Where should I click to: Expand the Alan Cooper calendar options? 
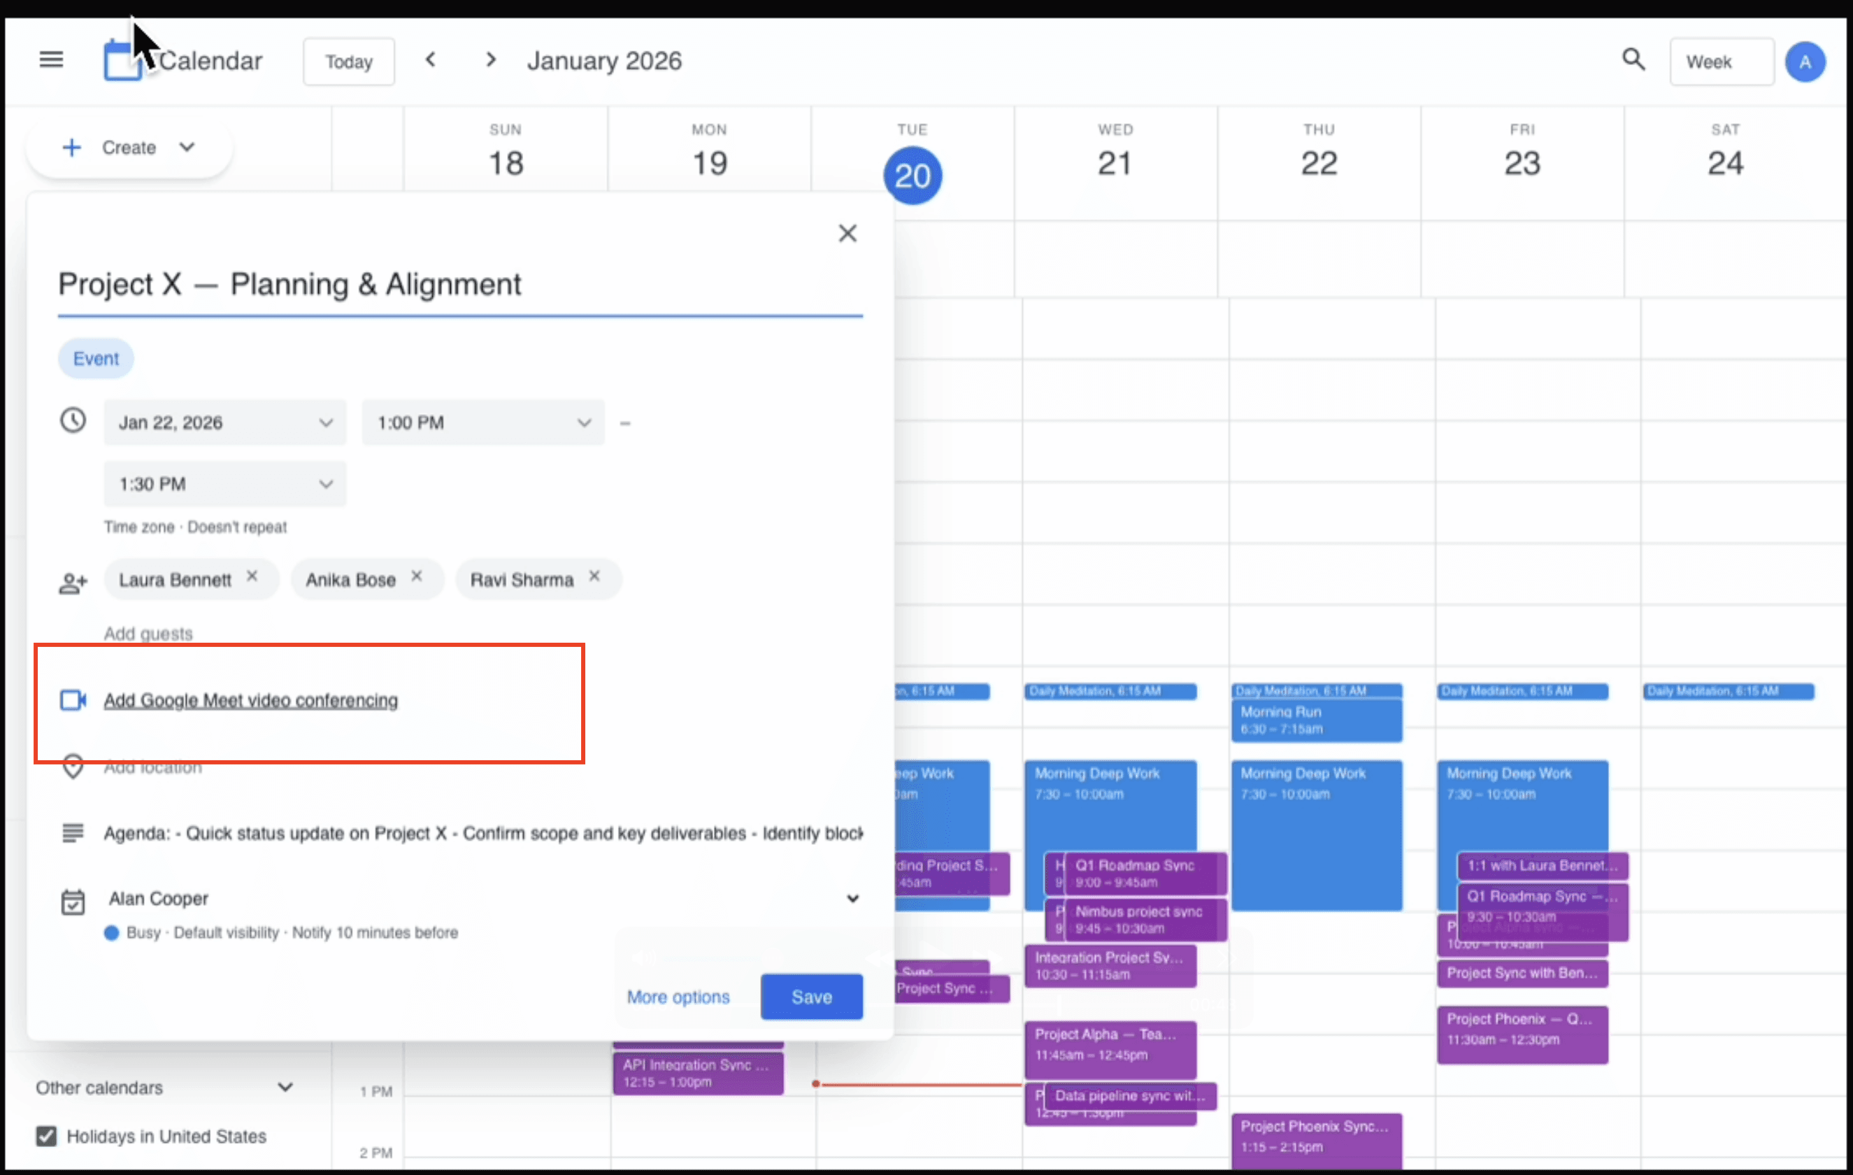(x=852, y=899)
